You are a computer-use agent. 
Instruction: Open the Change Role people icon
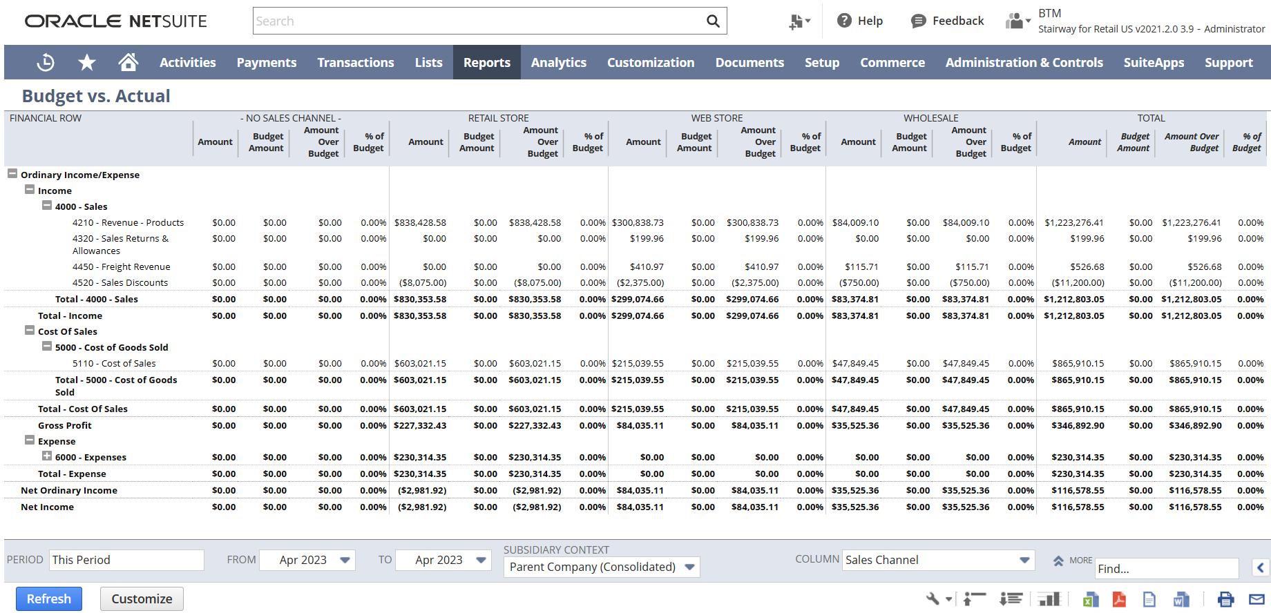point(1017,21)
